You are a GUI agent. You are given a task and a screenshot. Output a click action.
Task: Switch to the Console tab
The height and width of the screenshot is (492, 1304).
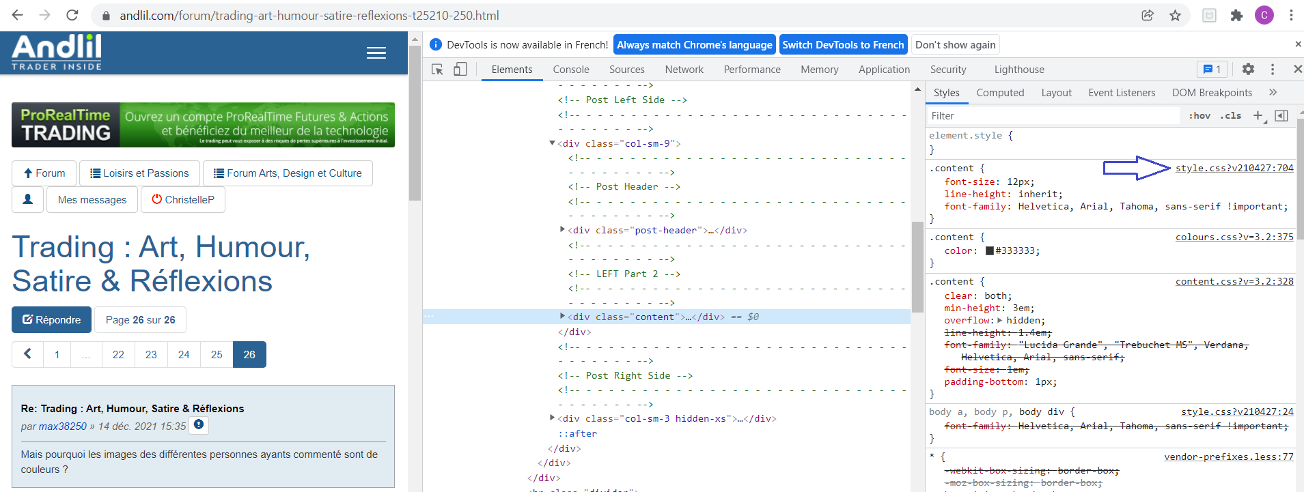(570, 70)
